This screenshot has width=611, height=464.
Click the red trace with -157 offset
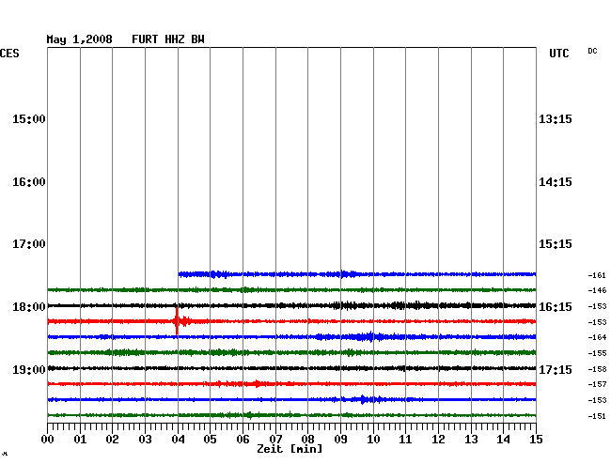[x=291, y=384]
